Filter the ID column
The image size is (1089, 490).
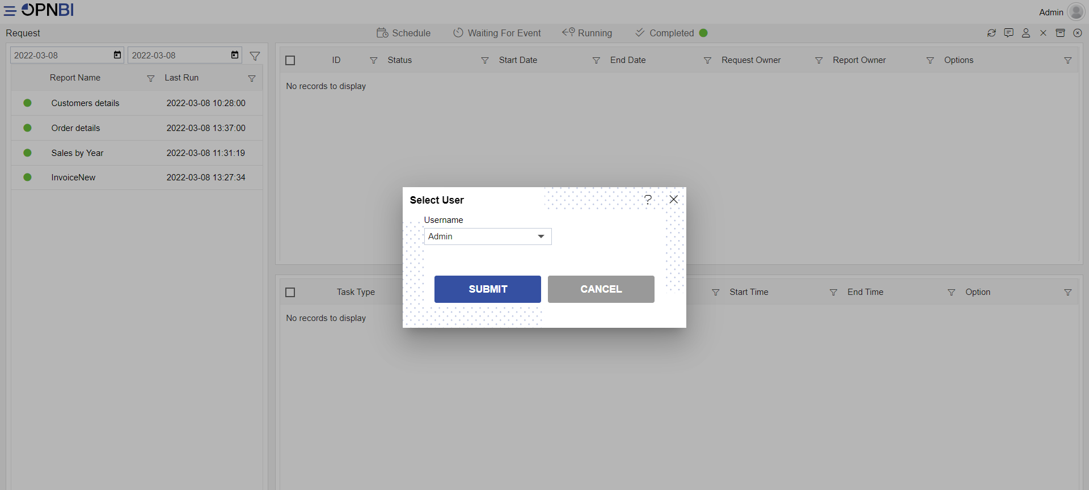pos(374,60)
